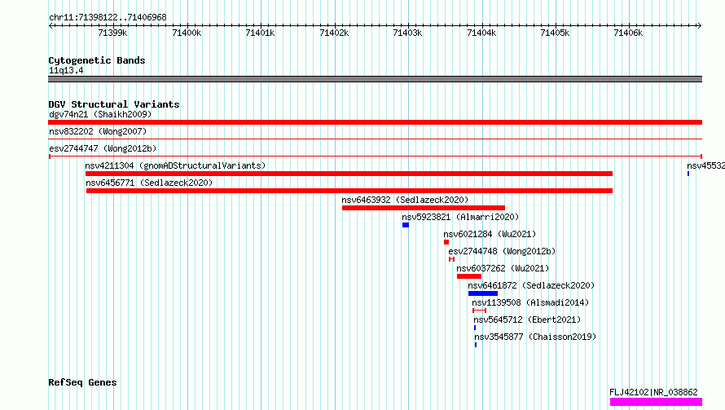Open the nsv5923821 (Almarri2020) label
The width and height of the screenshot is (725, 410).
click(x=460, y=217)
